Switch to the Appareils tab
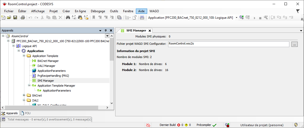Screen dimensions: 304x128 click(10, 113)
